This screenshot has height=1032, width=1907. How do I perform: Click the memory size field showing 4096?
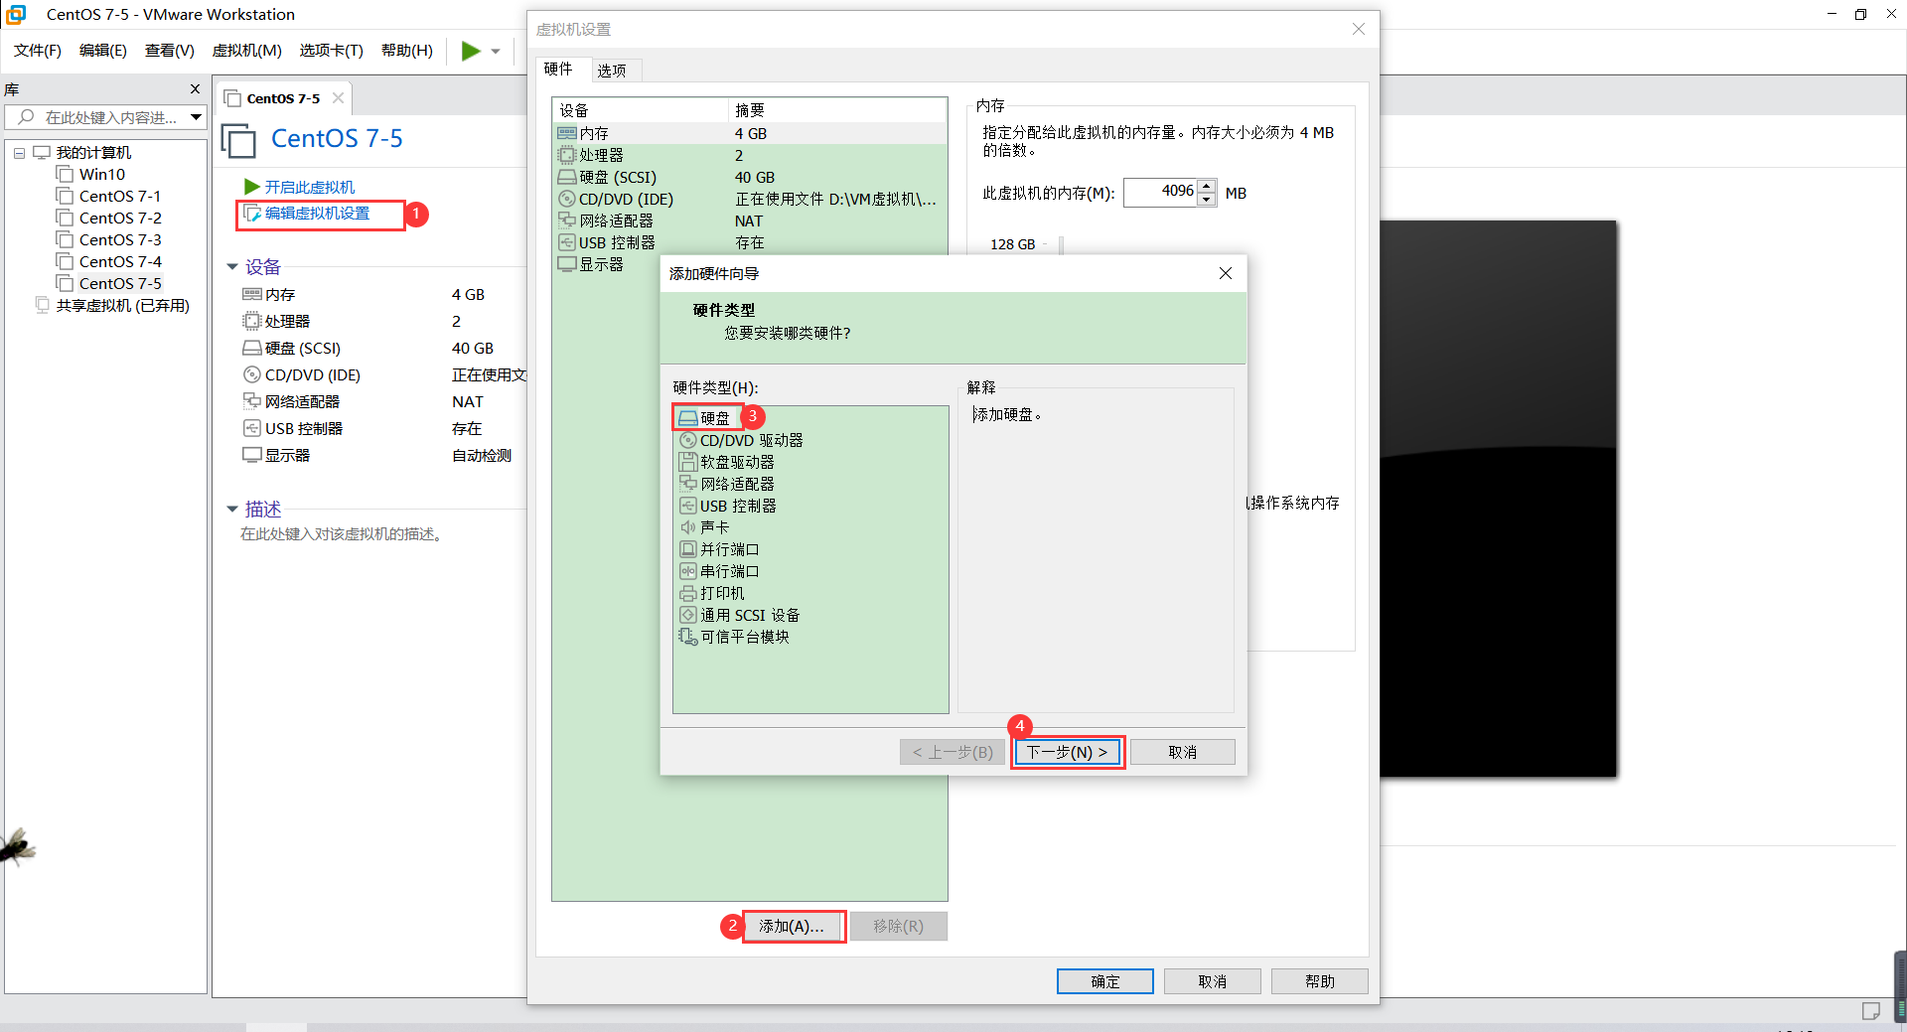point(1160,192)
